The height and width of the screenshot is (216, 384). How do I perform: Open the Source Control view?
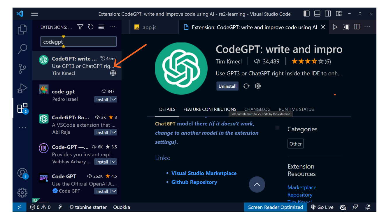pyautogui.click(x=22, y=68)
